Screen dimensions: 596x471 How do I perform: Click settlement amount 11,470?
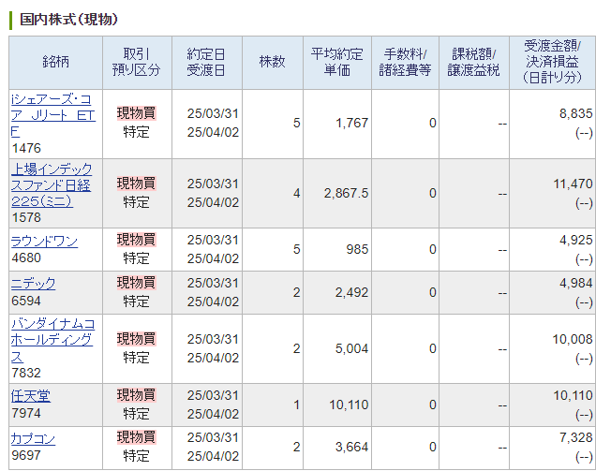click(x=573, y=184)
